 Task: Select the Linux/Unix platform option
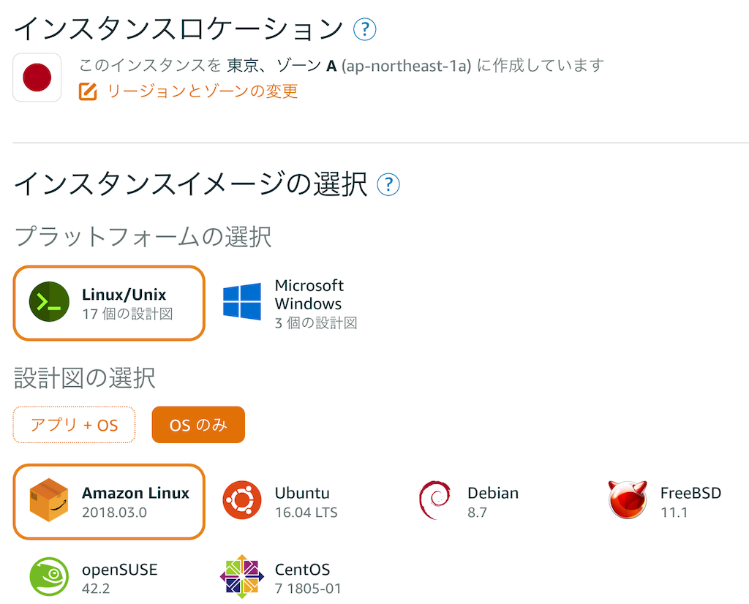(x=108, y=303)
